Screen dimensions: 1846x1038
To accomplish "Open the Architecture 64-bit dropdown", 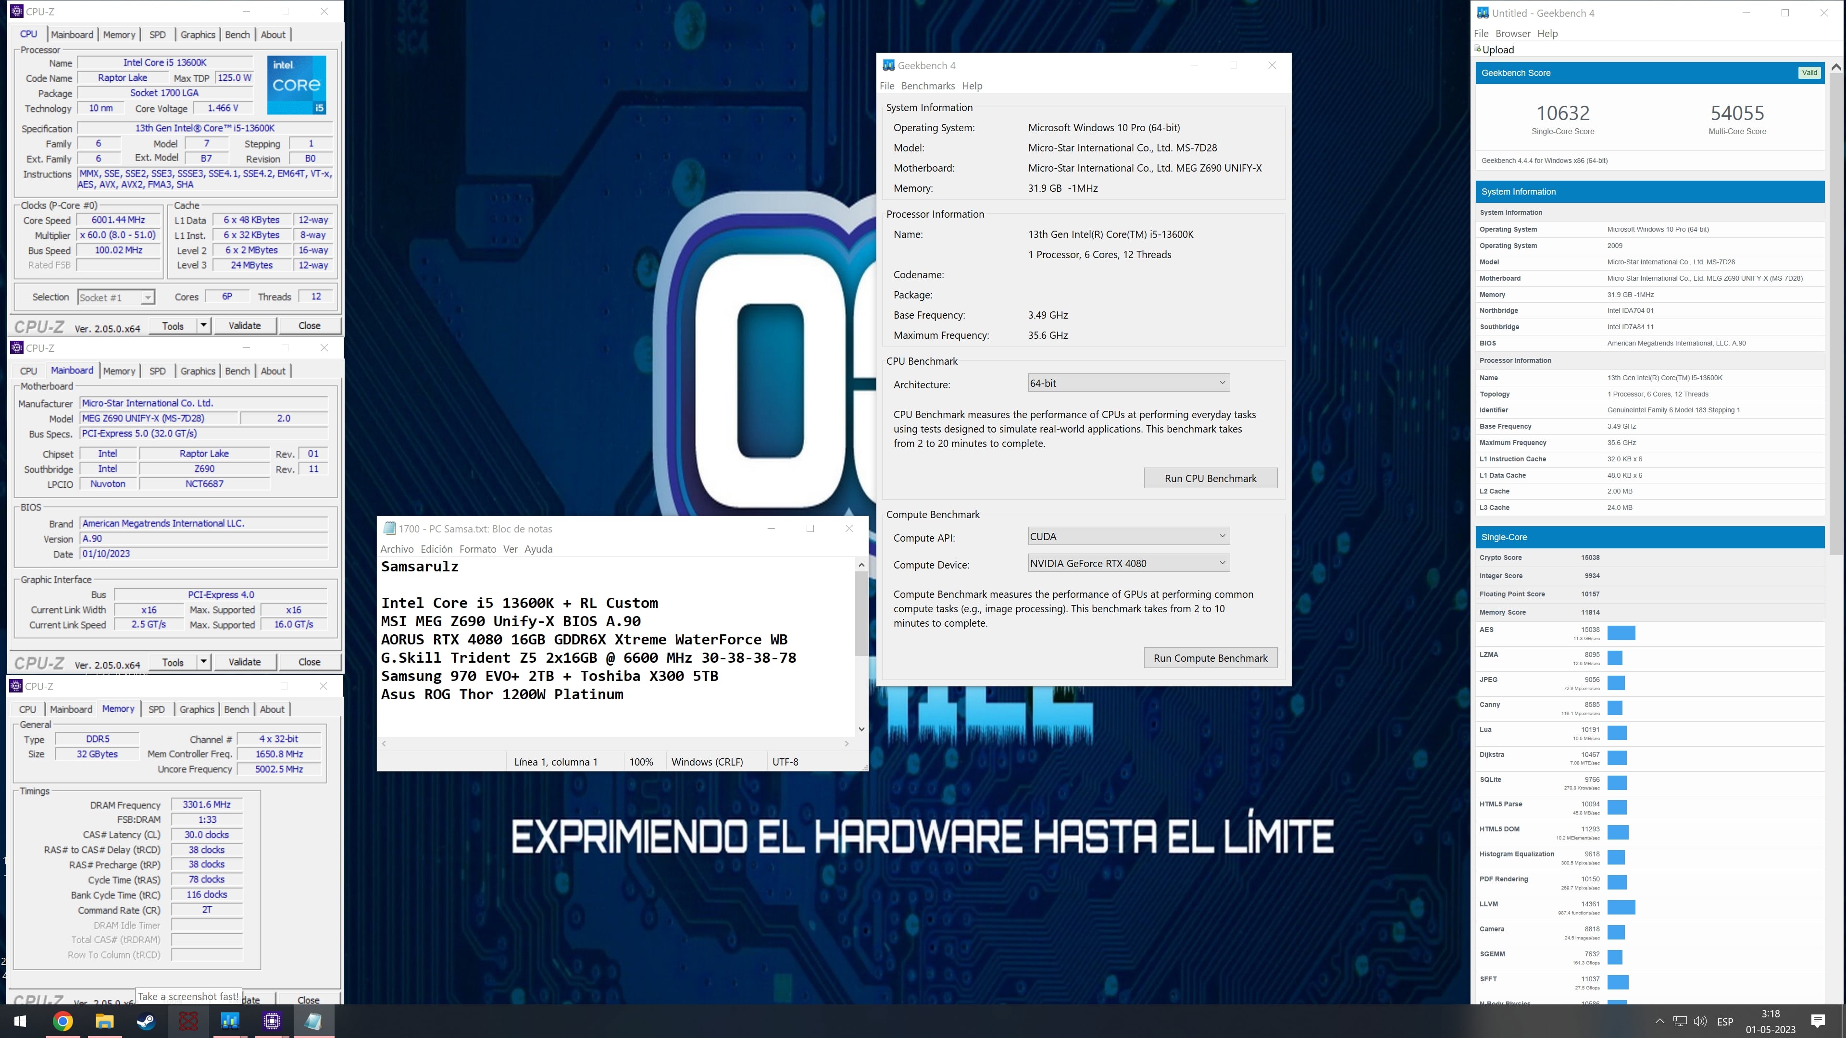I will click(1129, 383).
